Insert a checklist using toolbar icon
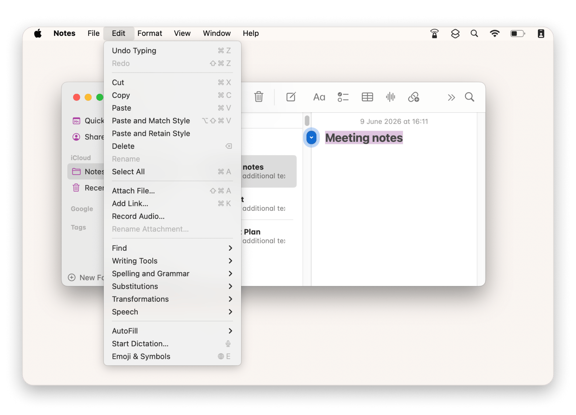The height and width of the screenshot is (415, 576). [343, 97]
